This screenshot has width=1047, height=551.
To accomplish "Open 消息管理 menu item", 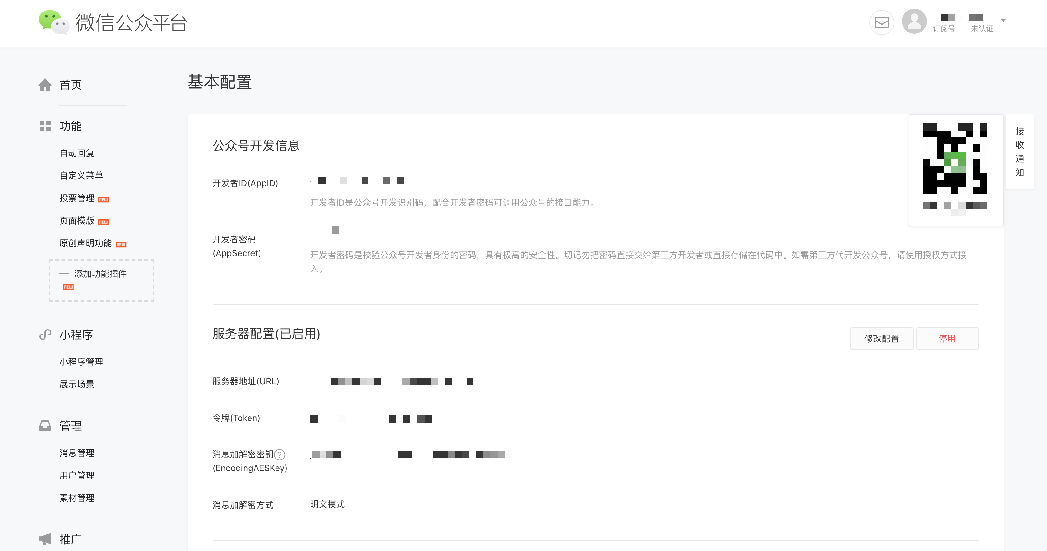I will [x=77, y=453].
